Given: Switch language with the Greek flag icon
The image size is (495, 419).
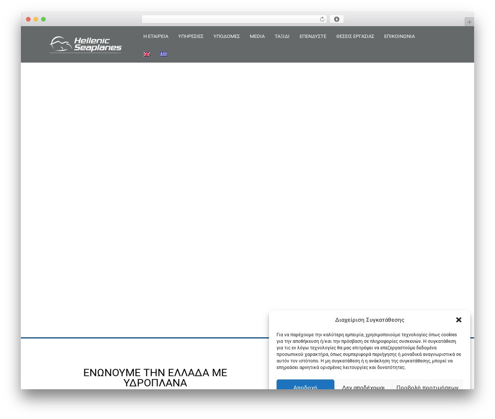Looking at the screenshot, I should pyautogui.click(x=164, y=54).
